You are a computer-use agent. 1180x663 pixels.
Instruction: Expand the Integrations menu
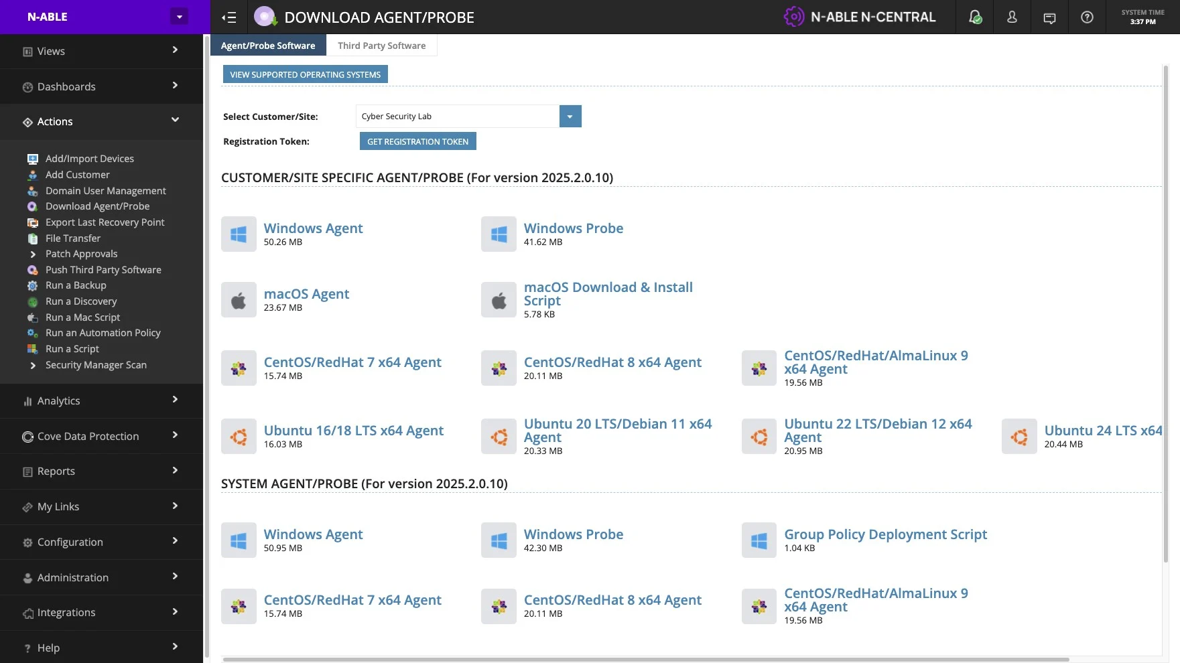[101, 612]
